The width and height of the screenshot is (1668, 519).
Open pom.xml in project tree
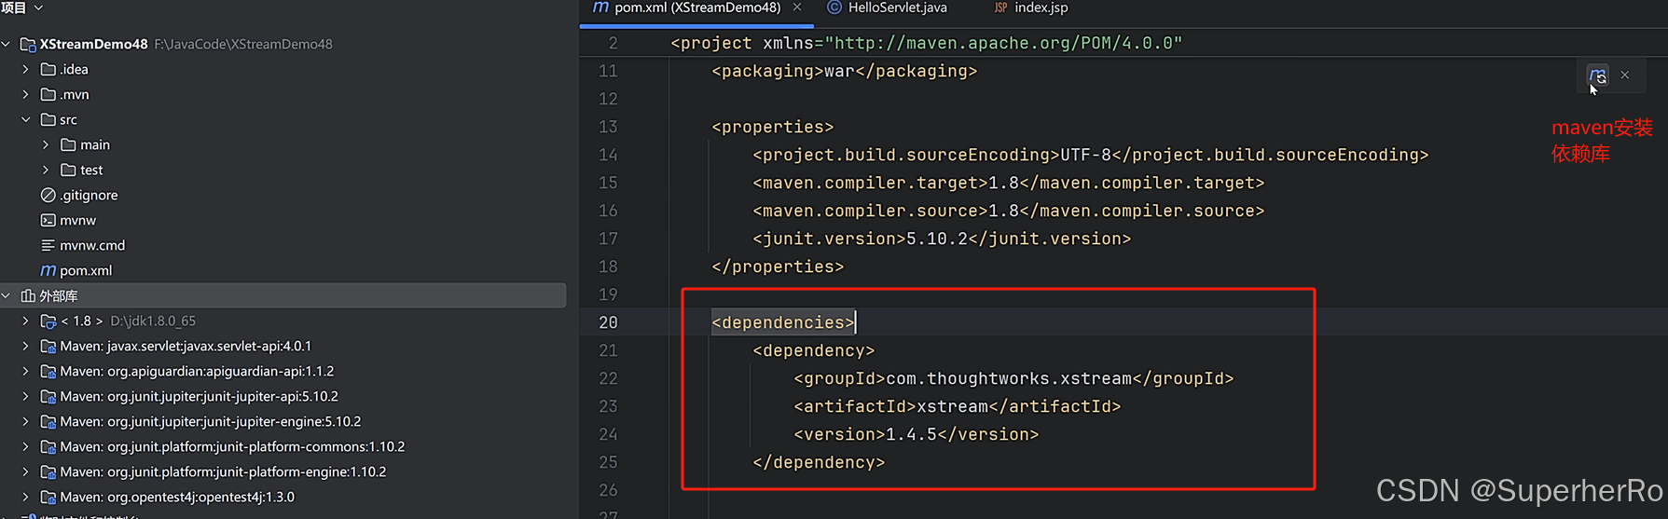click(x=85, y=270)
